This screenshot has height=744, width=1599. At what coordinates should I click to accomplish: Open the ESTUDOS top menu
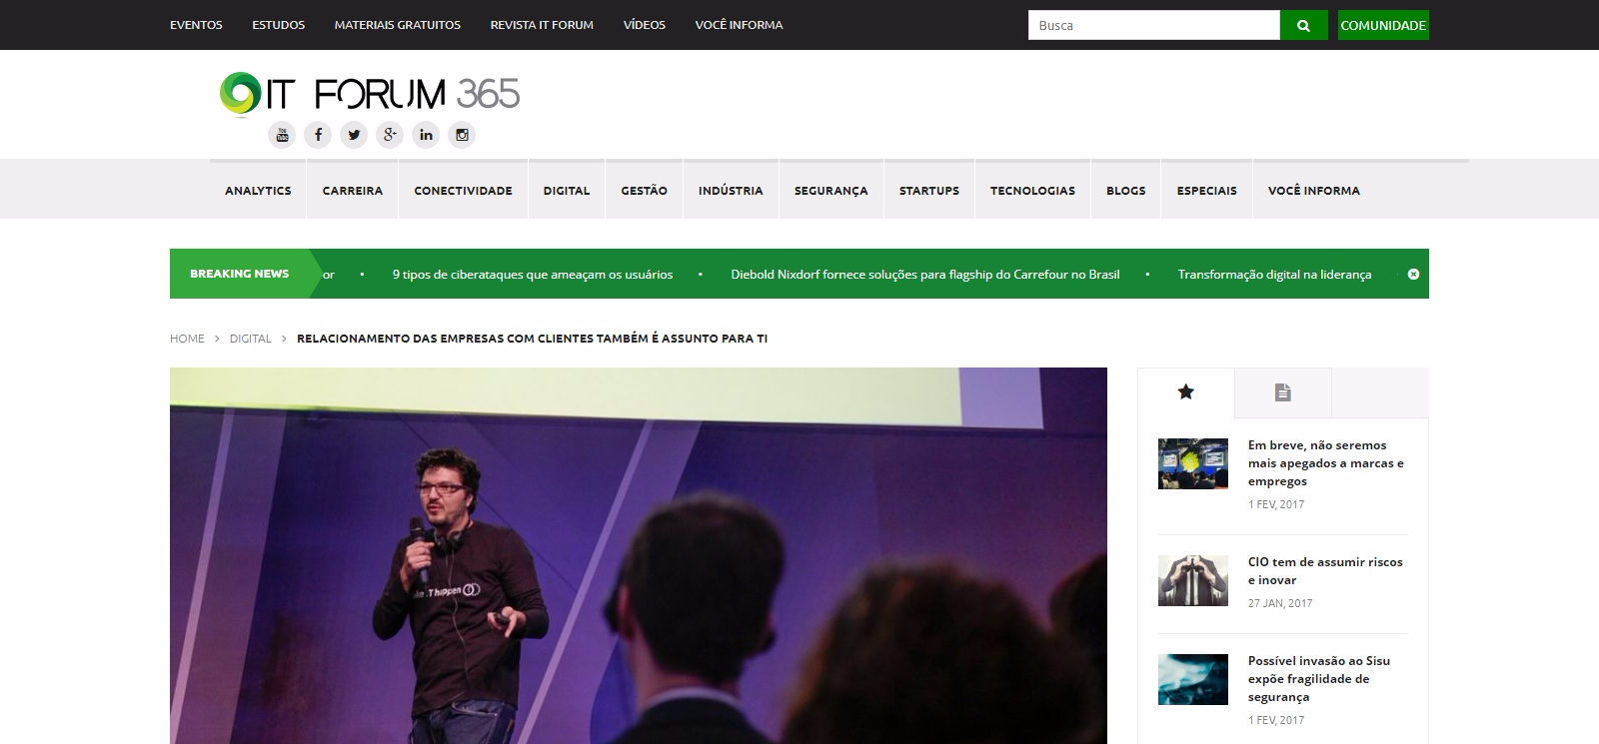(278, 25)
